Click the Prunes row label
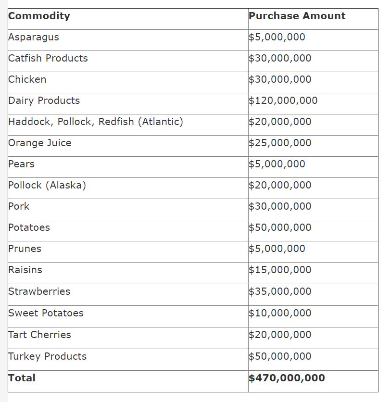The width and height of the screenshot is (390, 402). tap(25, 249)
